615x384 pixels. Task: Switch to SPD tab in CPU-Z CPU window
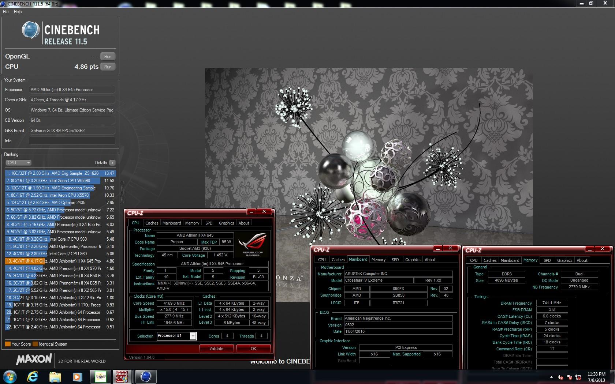pyautogui.click(x=209, y=223)
